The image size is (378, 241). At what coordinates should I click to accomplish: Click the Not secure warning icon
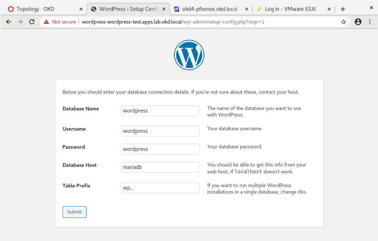(46, 22)
